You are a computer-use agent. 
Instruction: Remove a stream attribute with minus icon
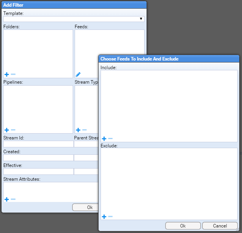(x=13, y=199)
